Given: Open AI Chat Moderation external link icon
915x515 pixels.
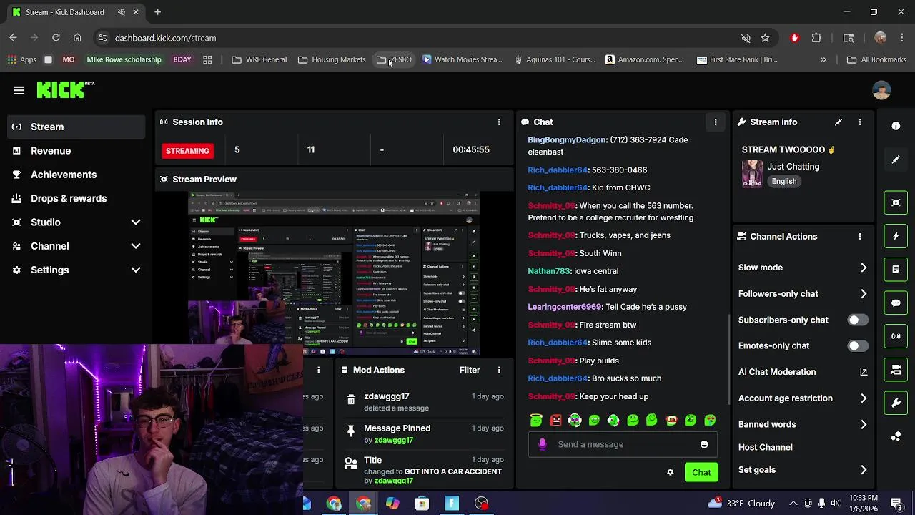Looking at the screenshot, I should pyautogui.click(x=864, y=372).
